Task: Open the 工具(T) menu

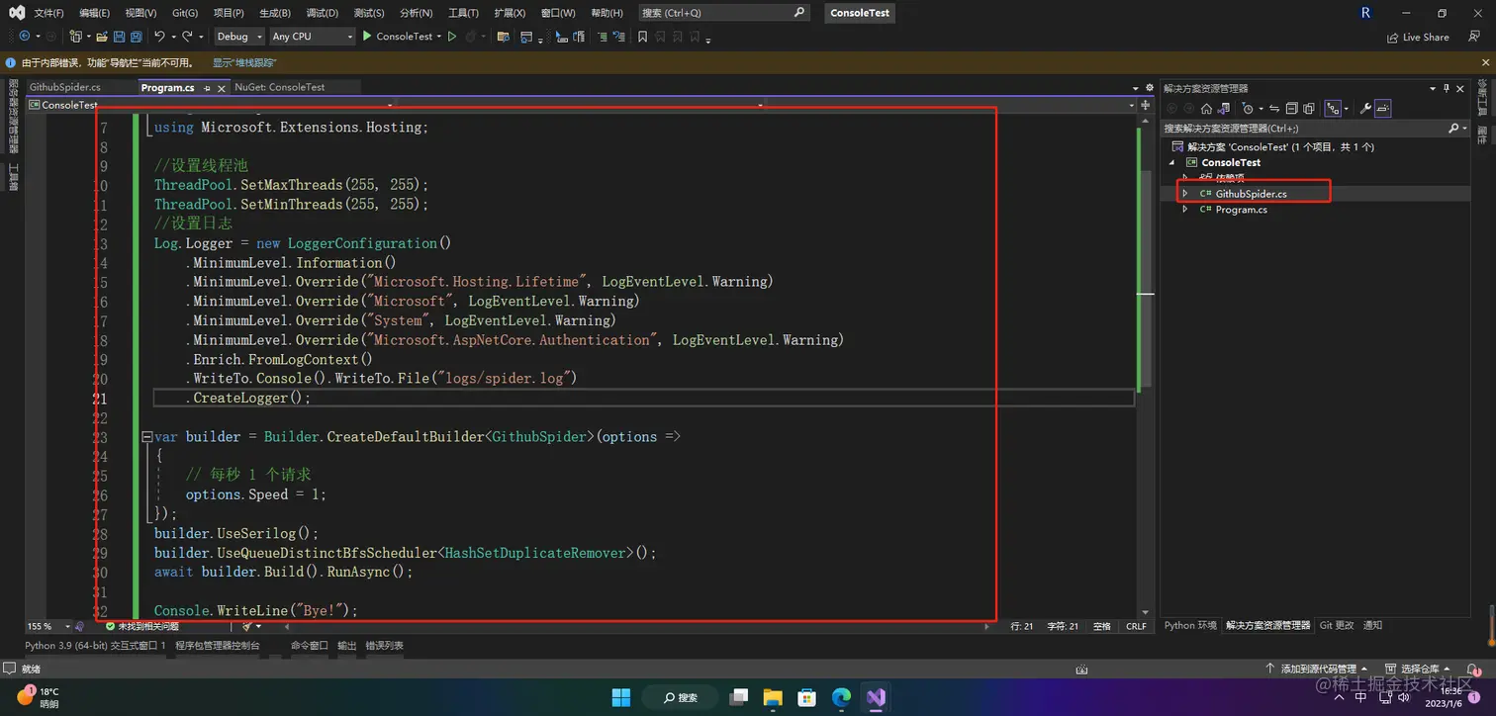Action: click(x=463, y=13)
